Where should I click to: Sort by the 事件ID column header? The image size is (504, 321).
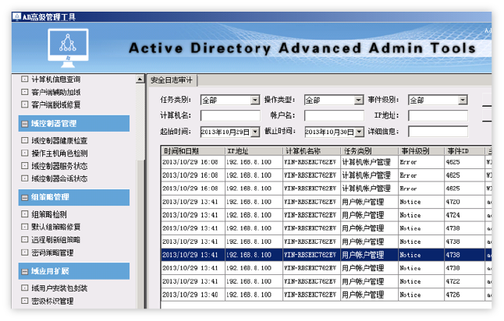coord(464,151)
